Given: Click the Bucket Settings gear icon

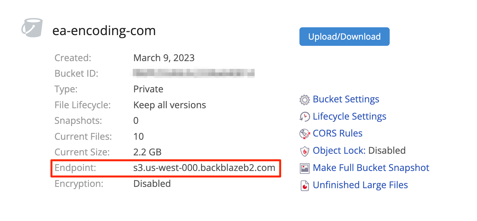Looking at the screenshot, I should [x=304, y=100].
